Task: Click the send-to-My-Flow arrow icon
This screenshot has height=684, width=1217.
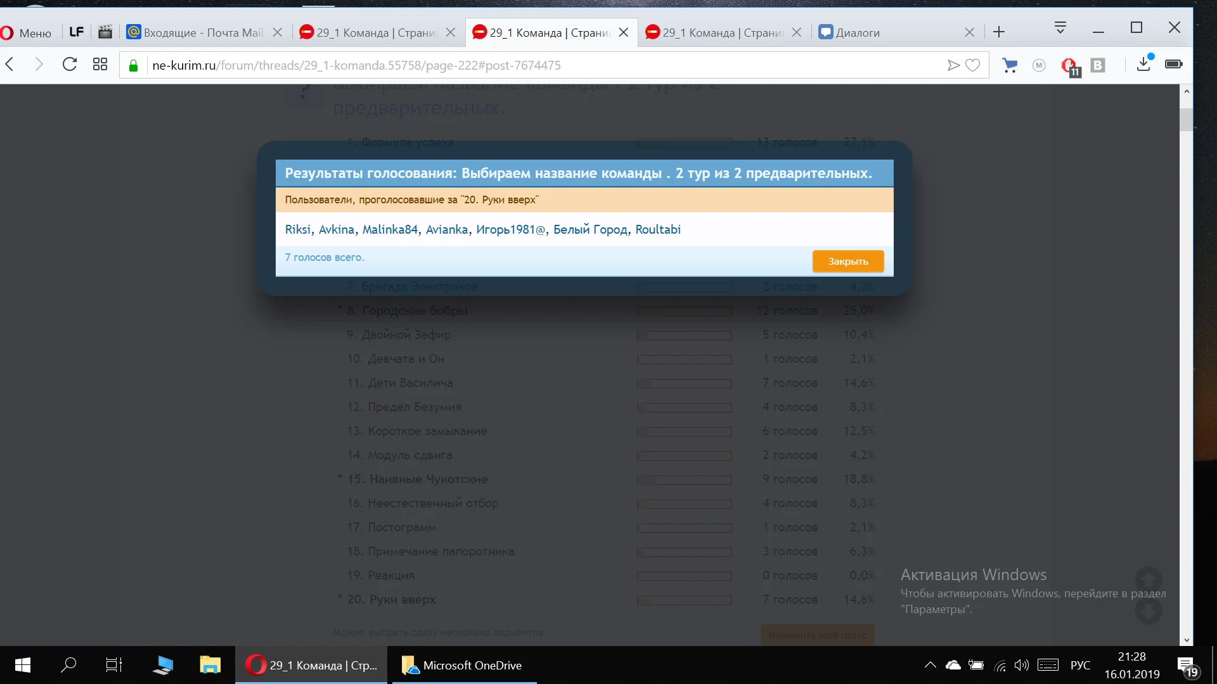Action: [x=953, y=65]
